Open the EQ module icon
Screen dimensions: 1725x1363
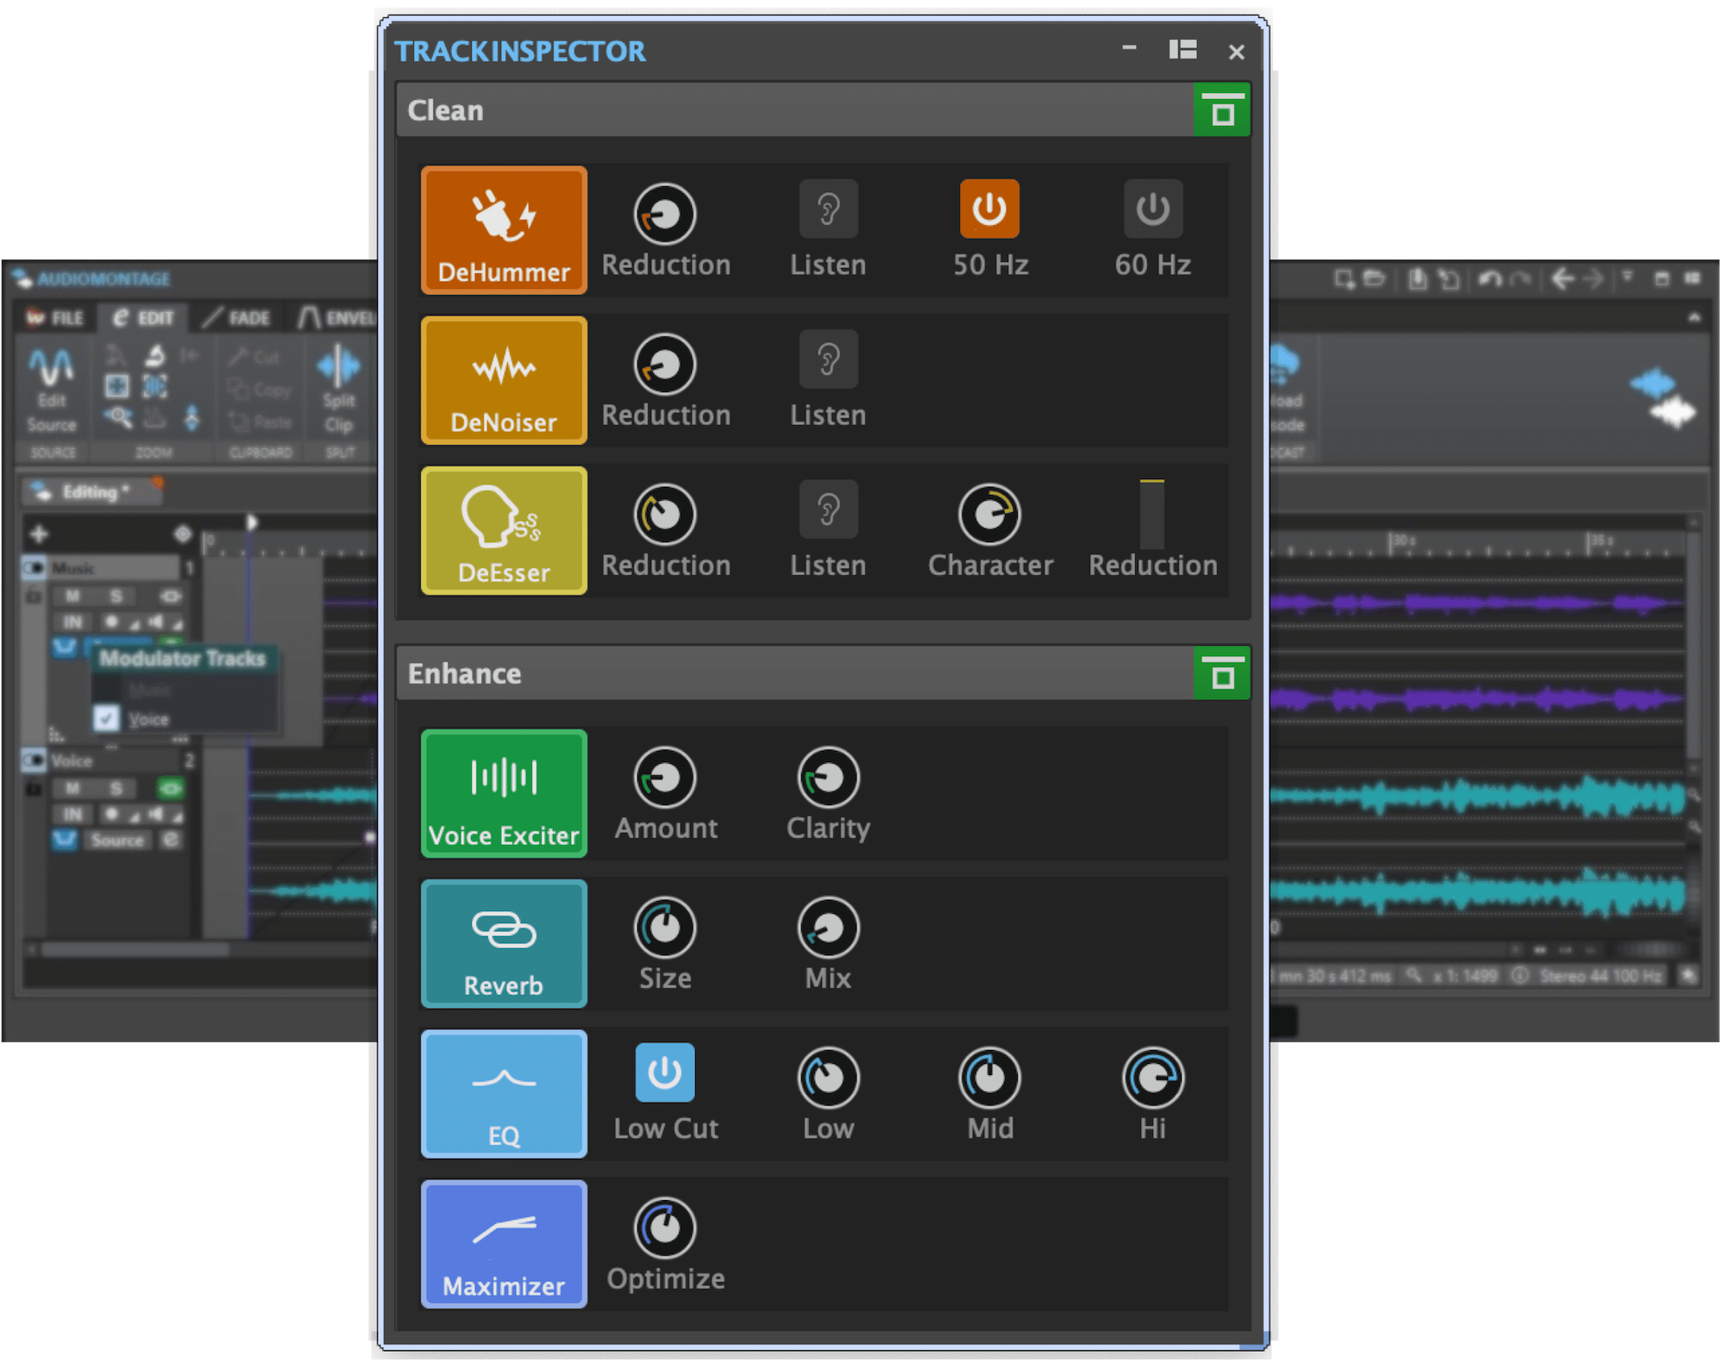[504, 1093]
